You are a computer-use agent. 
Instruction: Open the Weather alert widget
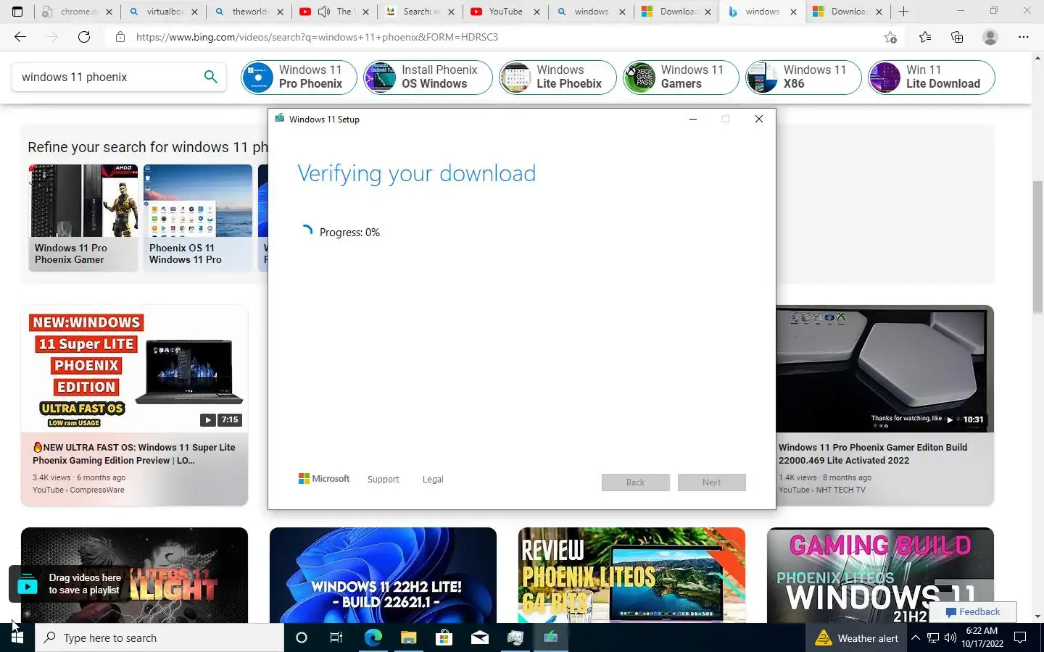[x=857, y=638]
